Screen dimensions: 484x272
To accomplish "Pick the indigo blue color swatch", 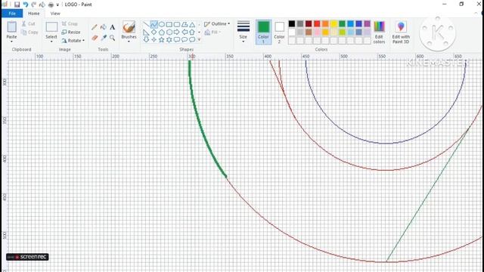I will point(358,23).
